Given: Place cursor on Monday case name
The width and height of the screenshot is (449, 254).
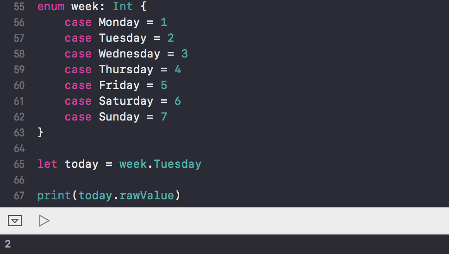Looking at the screenshot, I should pos(119,22).
